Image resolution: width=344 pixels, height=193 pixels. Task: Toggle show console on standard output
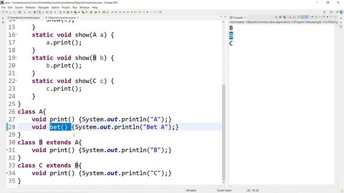coord(302,17)
